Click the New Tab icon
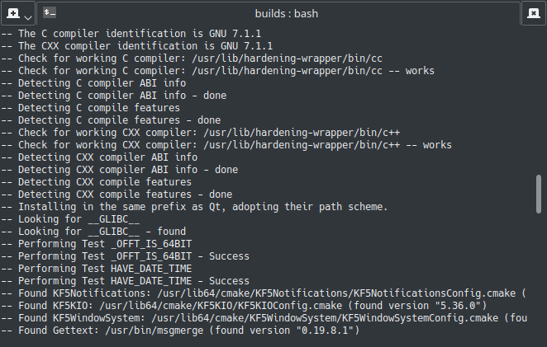Viewport: 547px width, 347px height. [x=12, y=13]
